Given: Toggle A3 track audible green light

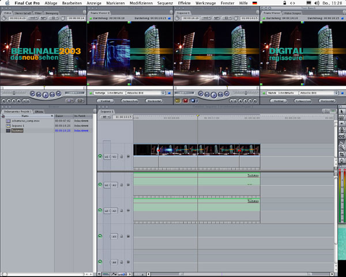Looking at the screenshot, I should 100,236.
